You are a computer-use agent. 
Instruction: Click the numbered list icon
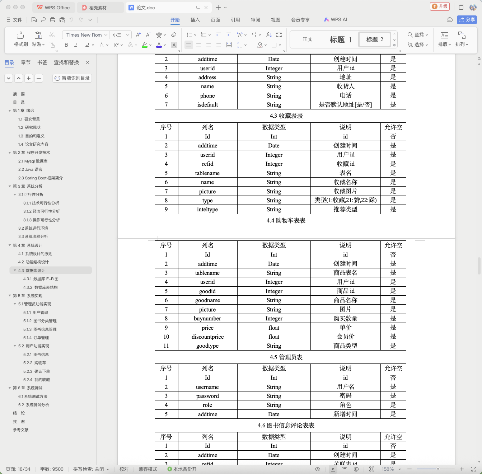204,35
